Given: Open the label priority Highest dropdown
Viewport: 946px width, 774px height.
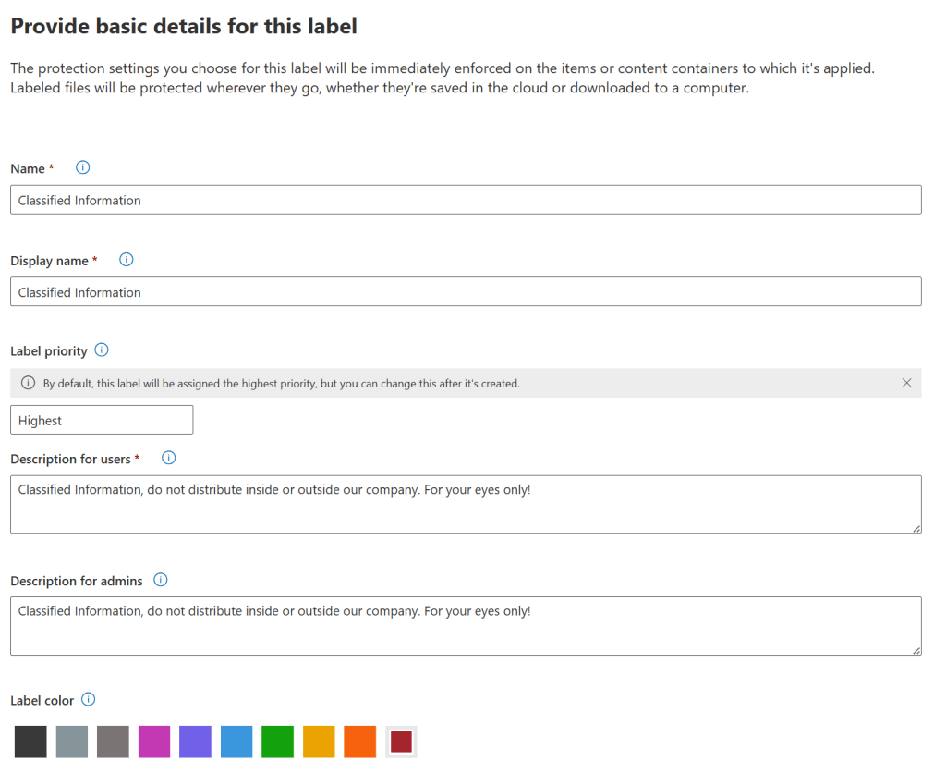Looking at the screenshot, I should (x=102, y=419).
